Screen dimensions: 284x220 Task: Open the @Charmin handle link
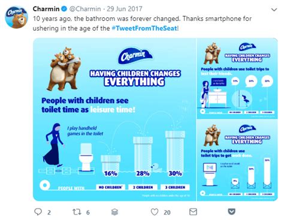[x=85, y=9]
